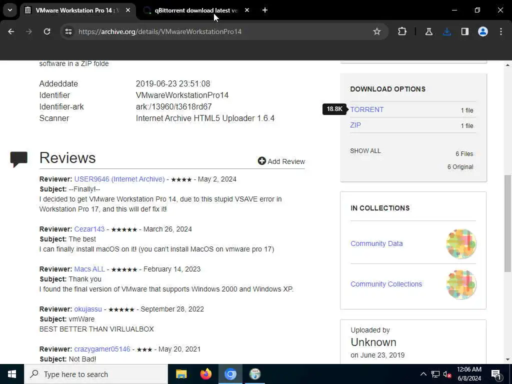The image size is (512, 384).
Task: Open reviewer Cezar143 profile
Action: (x=89, y=229)
